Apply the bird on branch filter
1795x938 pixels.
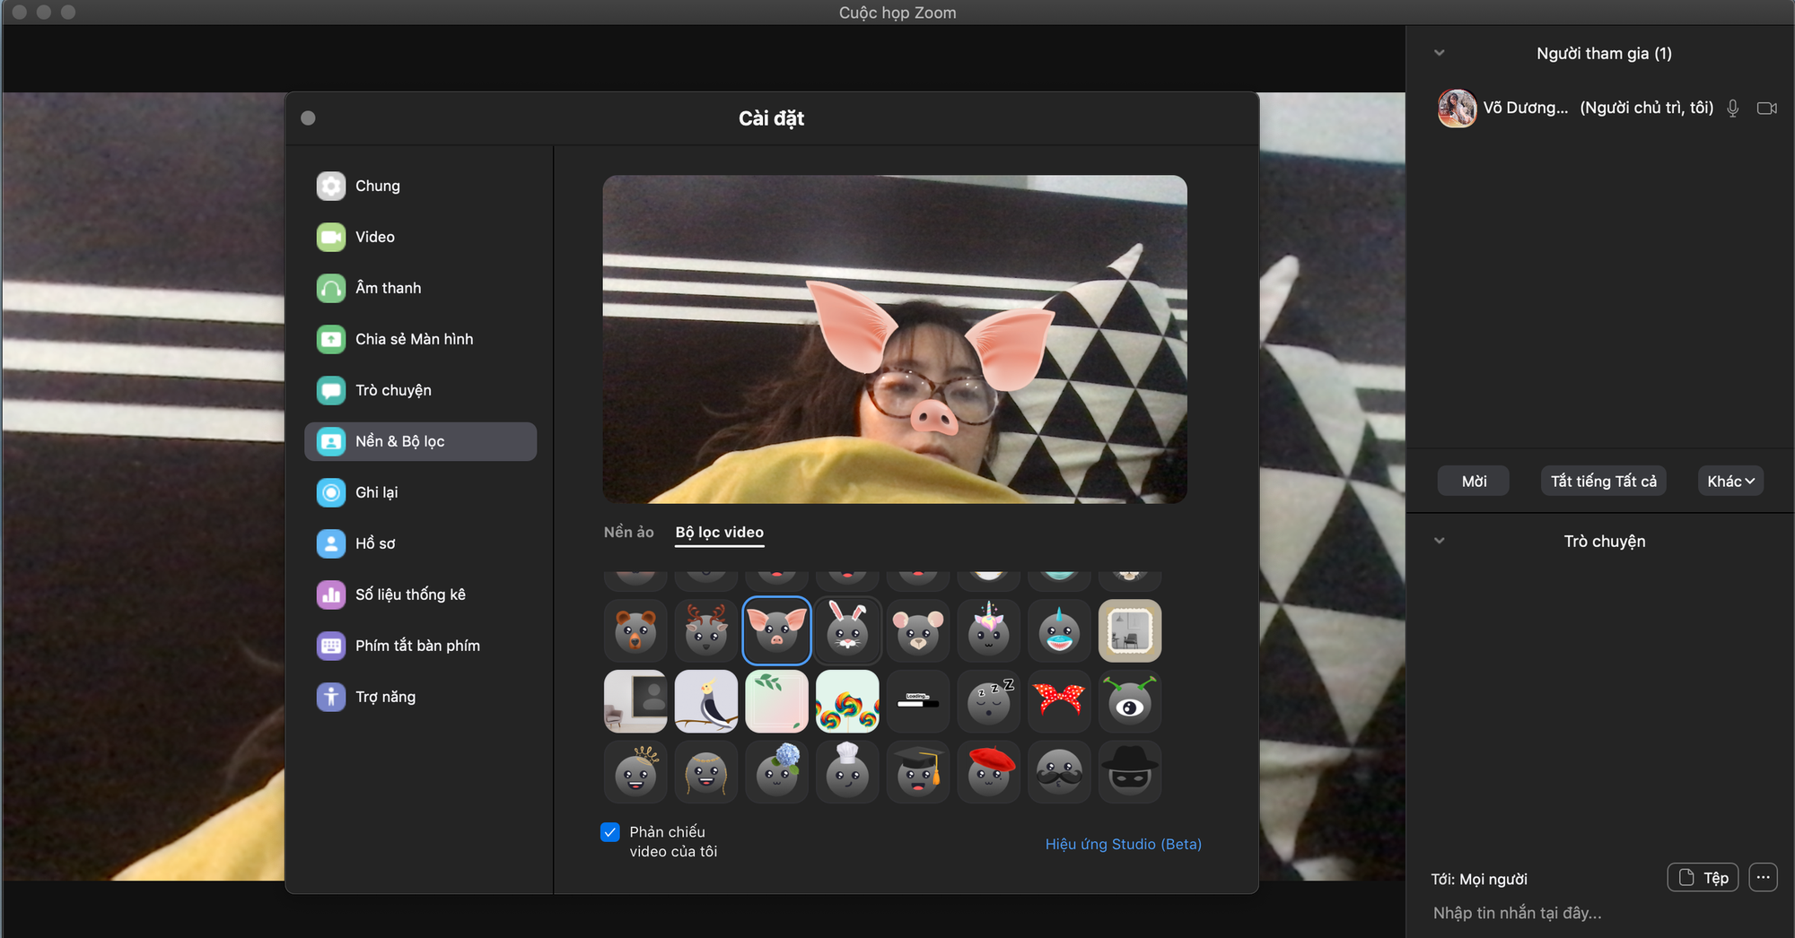point(706,701)
